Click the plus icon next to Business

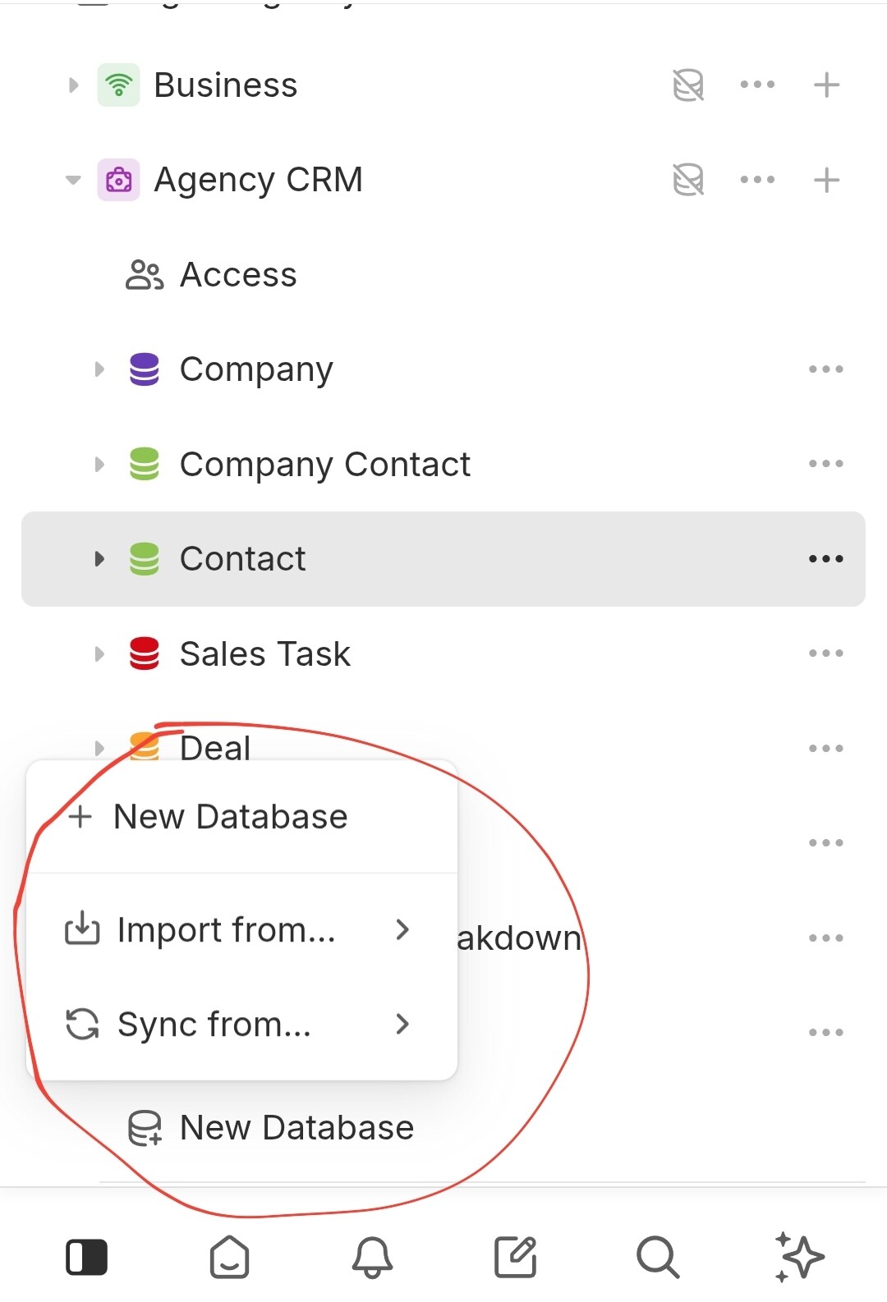[x=826, y=85]
